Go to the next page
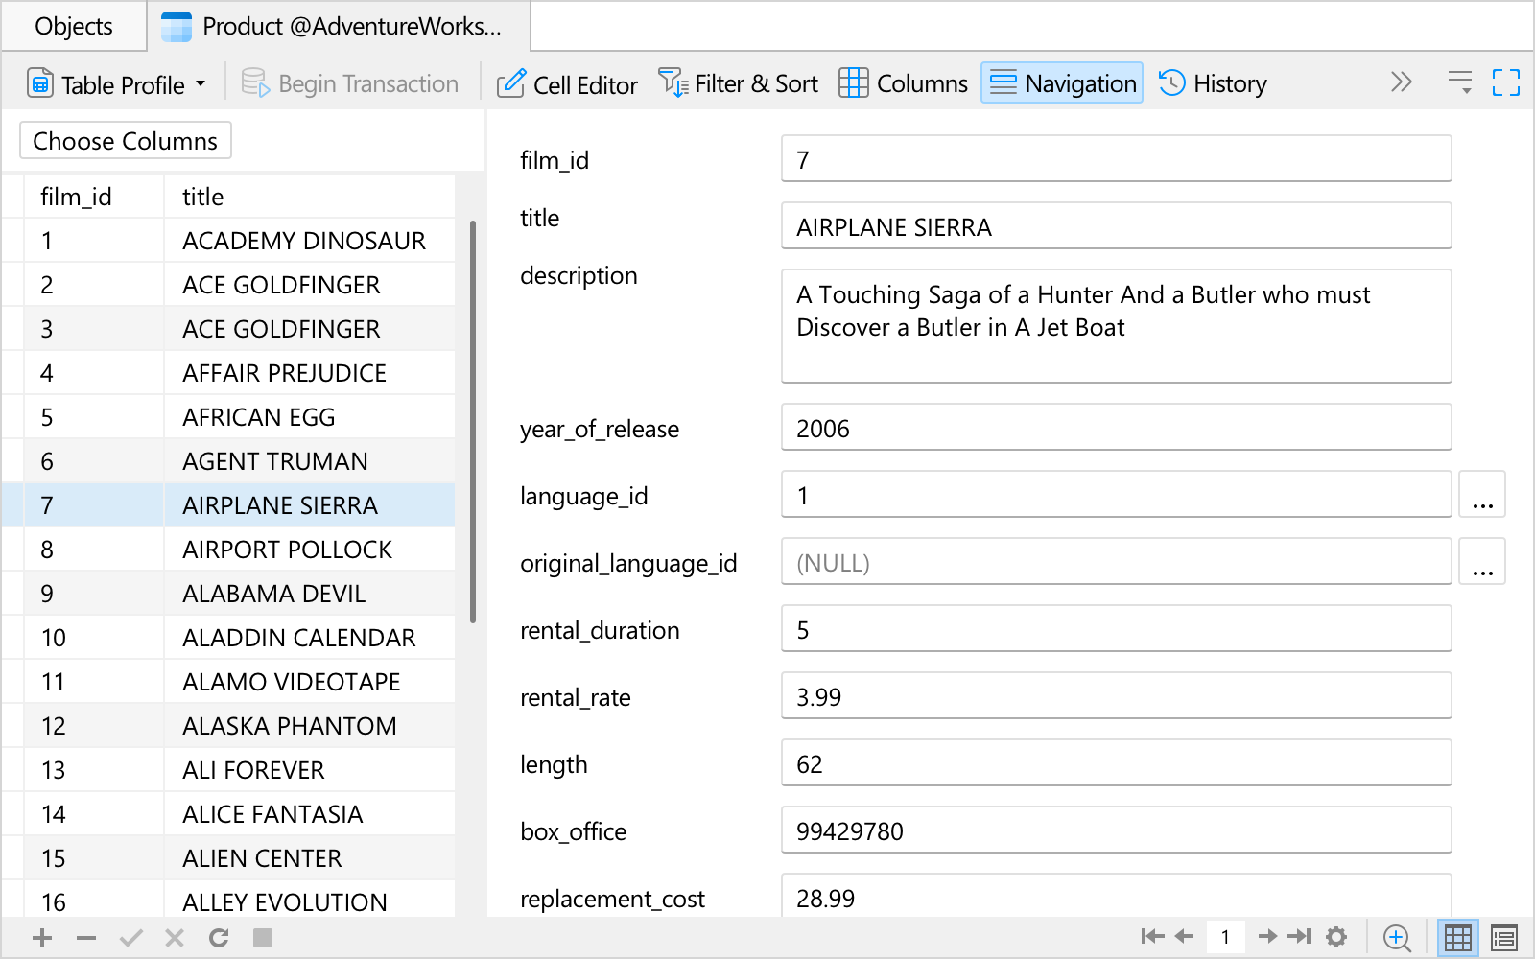1535x959 pixels. click(1267, 937)
